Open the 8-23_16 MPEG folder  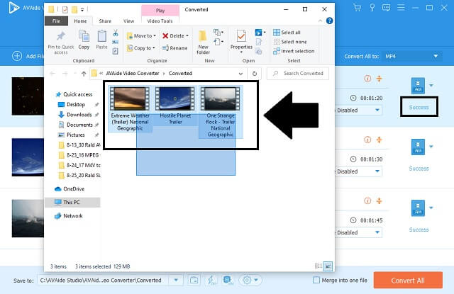coord(79,155)
